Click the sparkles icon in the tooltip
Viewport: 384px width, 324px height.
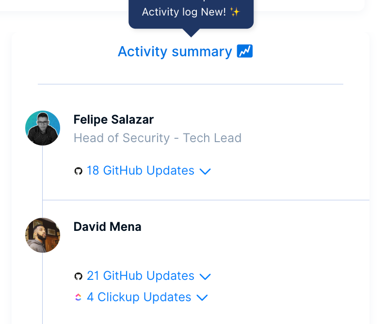point(235,12)
